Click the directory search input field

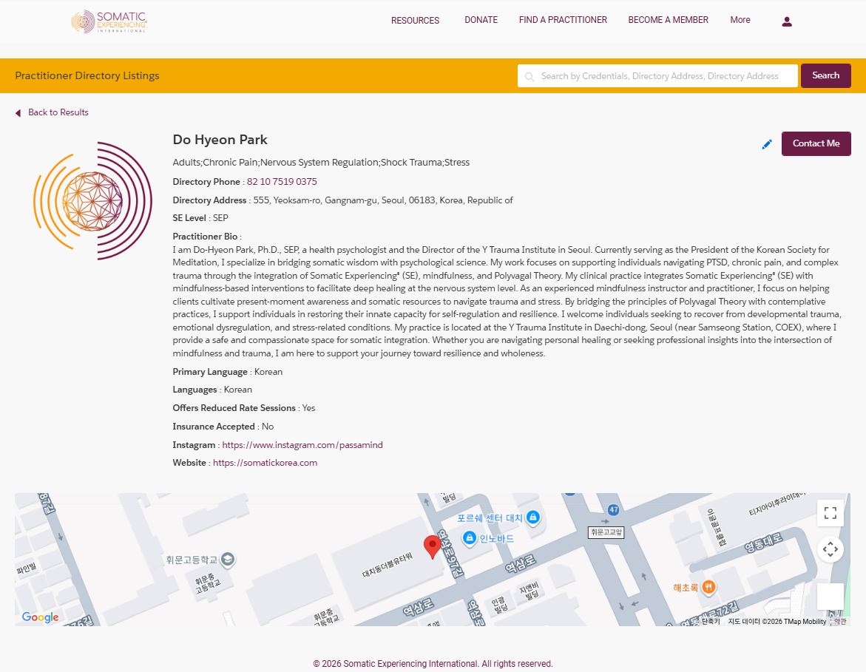click(658, 76)
